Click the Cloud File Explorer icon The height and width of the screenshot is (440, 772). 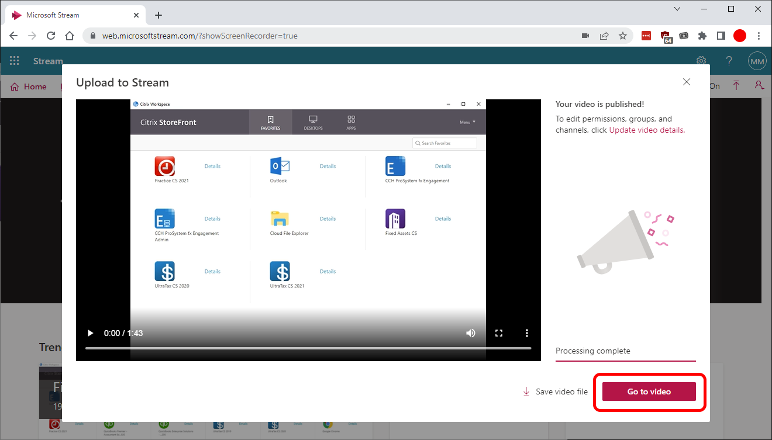(280, 219)
